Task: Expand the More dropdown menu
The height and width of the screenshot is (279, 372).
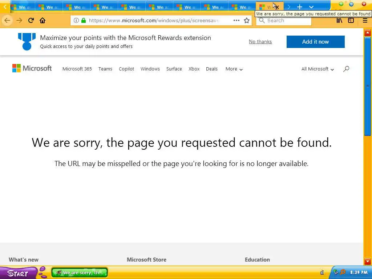Action: (234, 69)
